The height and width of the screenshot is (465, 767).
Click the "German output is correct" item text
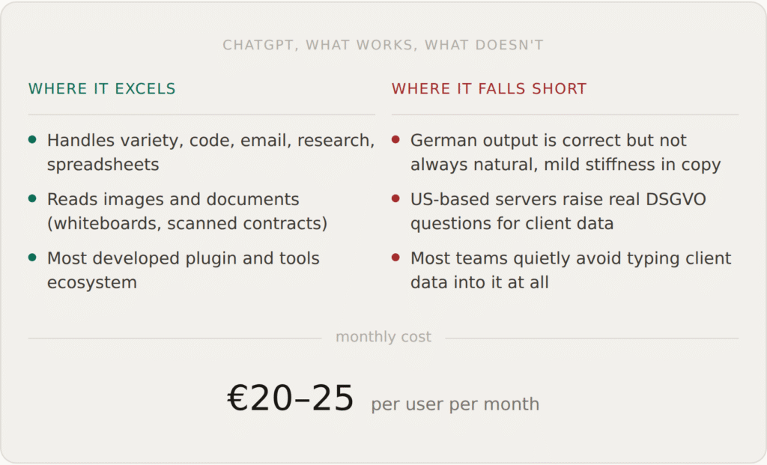click(x=548, y=140)
